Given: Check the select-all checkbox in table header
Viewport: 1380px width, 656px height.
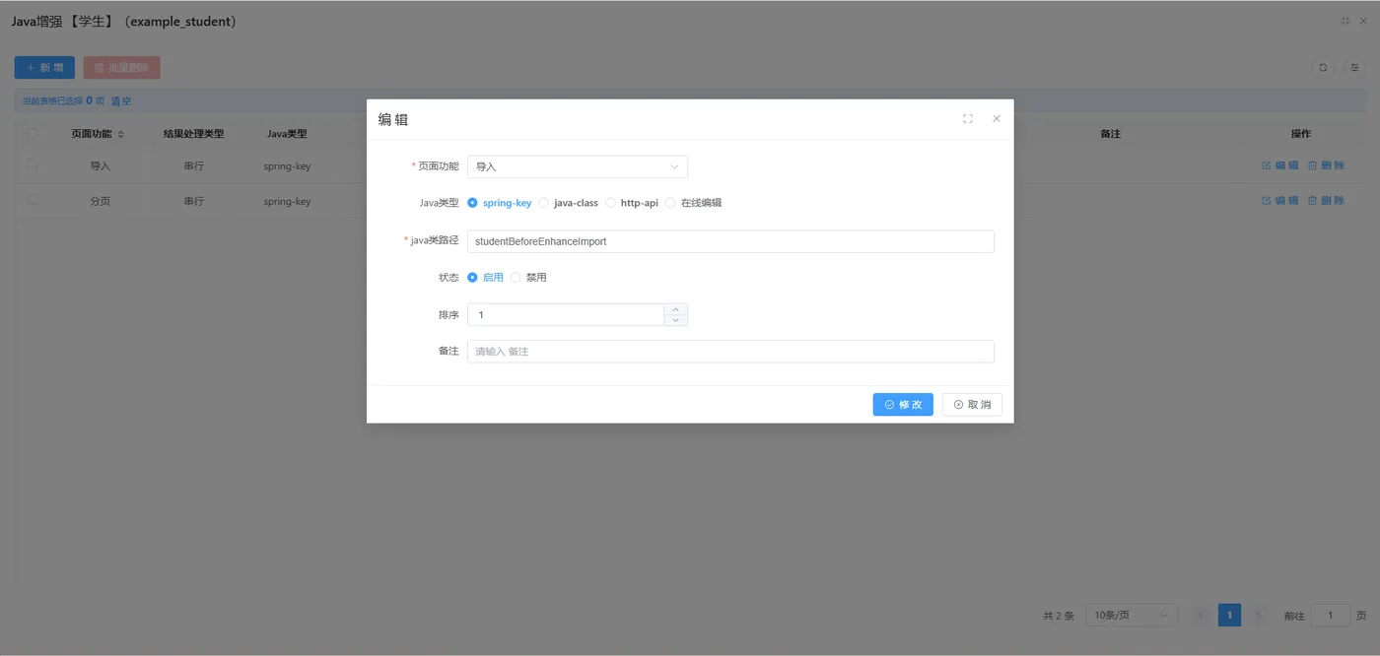Looking at the screenshot, I should coord(32,133).
